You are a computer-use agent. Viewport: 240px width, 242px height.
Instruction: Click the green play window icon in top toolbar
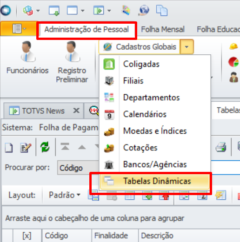pos(99,10)
